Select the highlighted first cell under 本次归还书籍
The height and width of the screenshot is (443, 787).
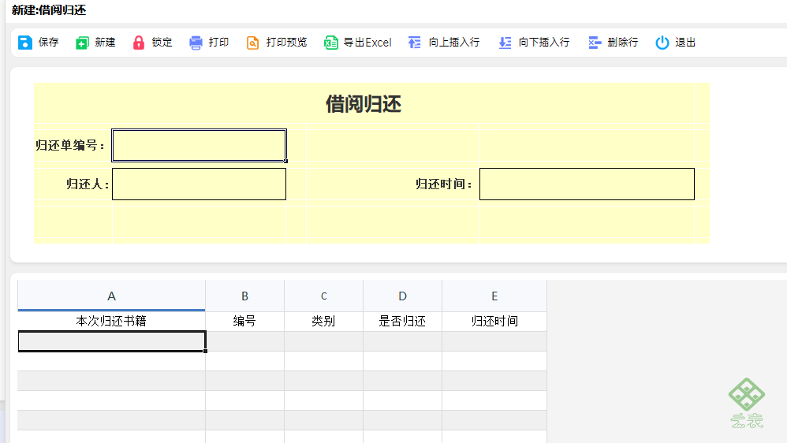(x=111, y=341)
